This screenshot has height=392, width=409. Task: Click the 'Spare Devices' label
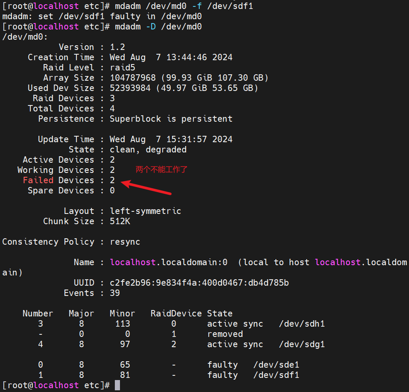(61, 190)
